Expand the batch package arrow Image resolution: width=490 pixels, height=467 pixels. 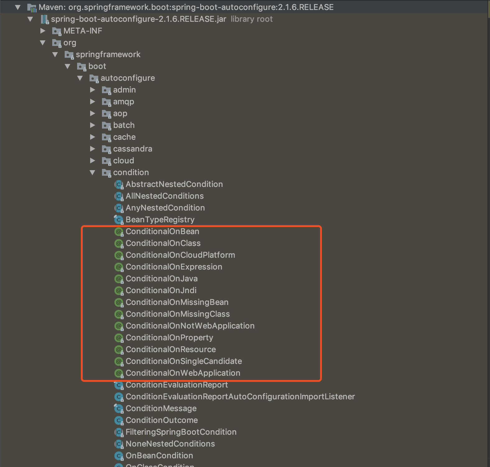pos(92,125)
